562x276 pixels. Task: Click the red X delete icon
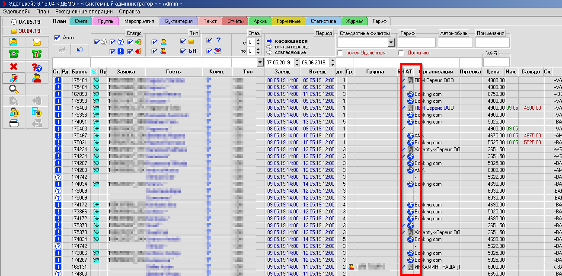(x=13, y=67)
